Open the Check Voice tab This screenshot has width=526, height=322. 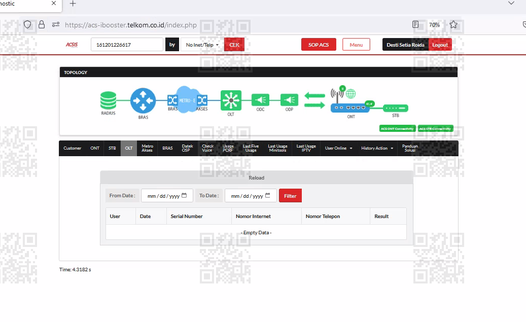pos(207,148)
